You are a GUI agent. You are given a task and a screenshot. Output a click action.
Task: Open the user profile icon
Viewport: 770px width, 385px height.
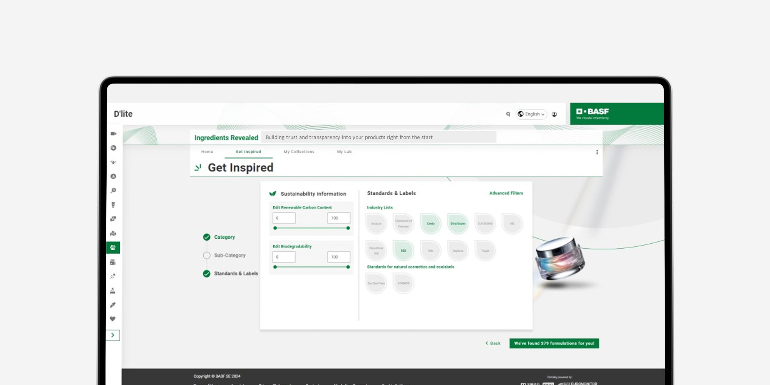[554, 114]
